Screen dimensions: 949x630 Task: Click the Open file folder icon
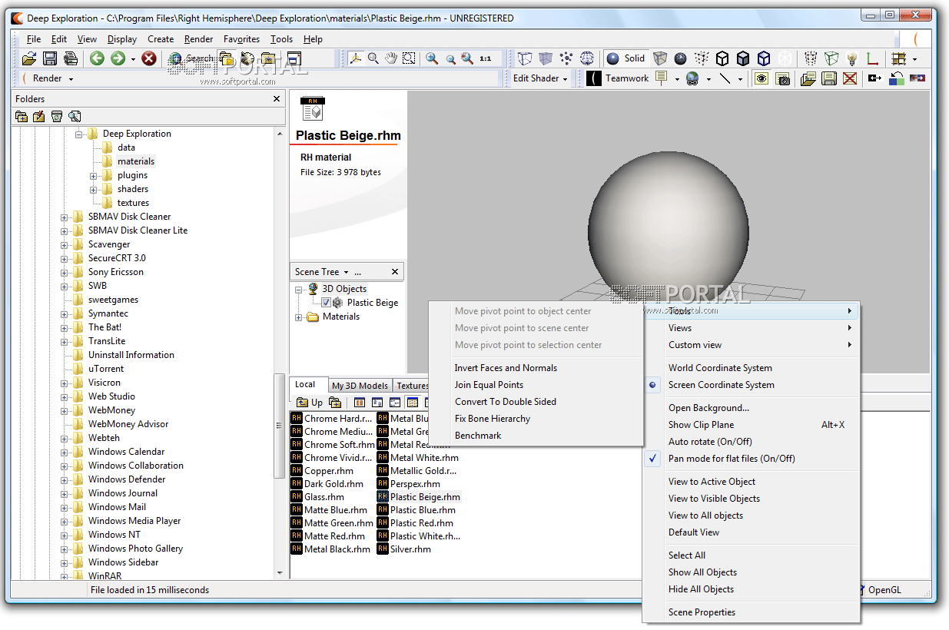tap(29, 58)
